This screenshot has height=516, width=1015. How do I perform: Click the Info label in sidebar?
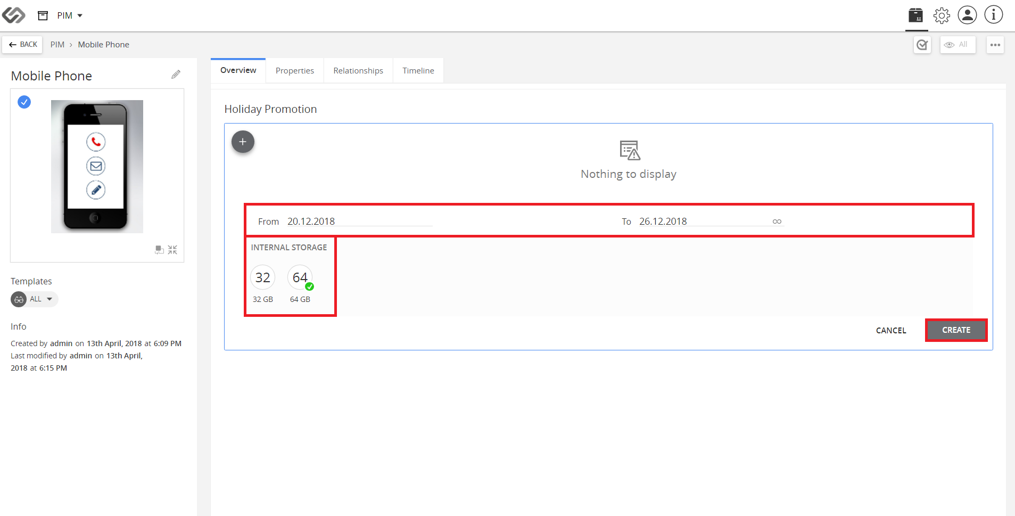[19, 326]
